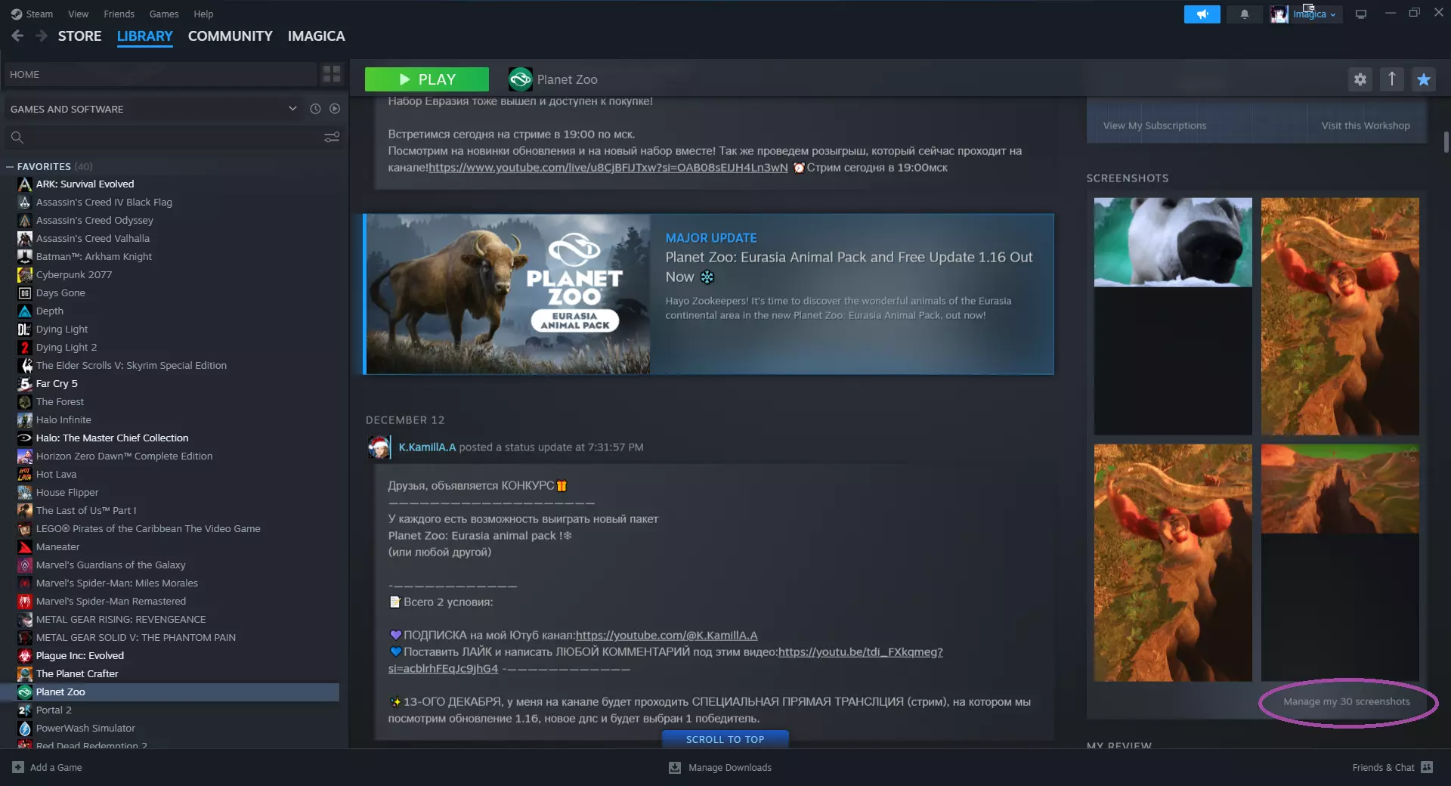Viewport: 1451px width, 786px height.
Task: Open the Library tab
Action: [x=144, y=36]
